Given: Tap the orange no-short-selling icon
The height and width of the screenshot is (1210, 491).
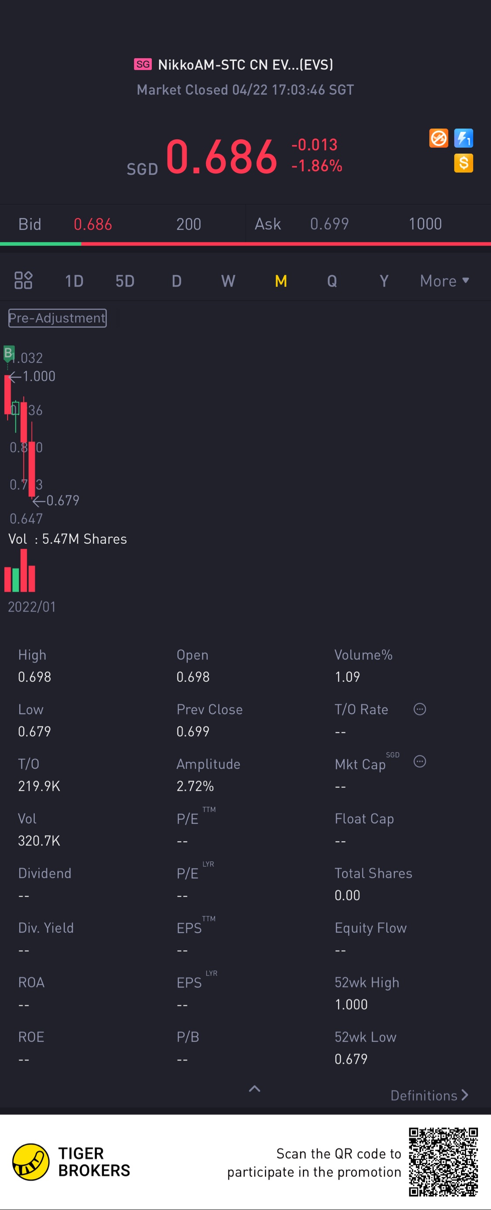Looking at the screenshot, I should pyautogui.click(x=439, y=138).
